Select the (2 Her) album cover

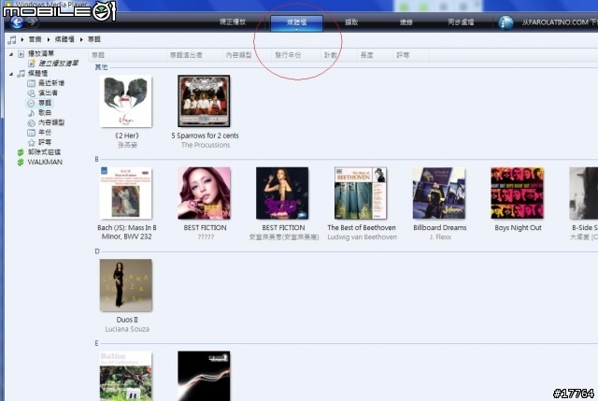pyautogui.click(x=126, y=102)
